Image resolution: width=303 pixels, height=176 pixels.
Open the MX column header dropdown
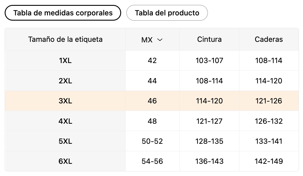coord(147,40)
